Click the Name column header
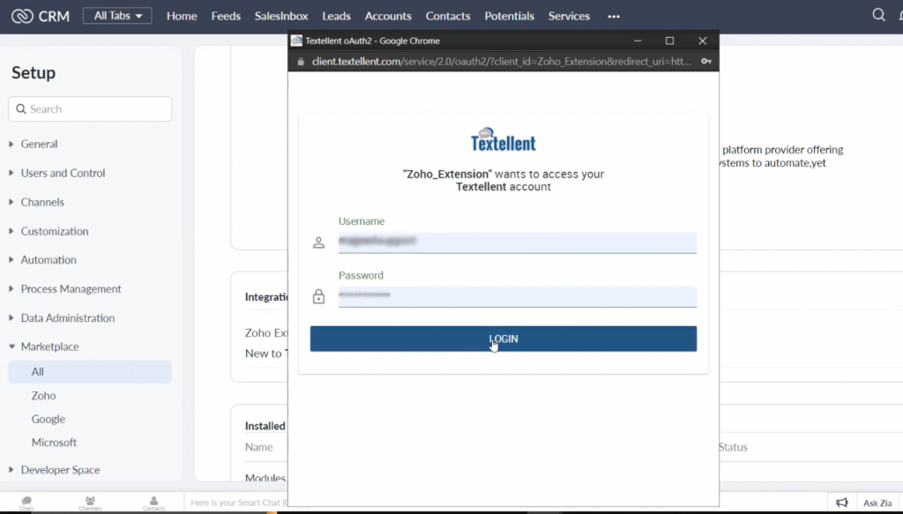This screenshot has width=903, height=514. (x=258, y=447)
